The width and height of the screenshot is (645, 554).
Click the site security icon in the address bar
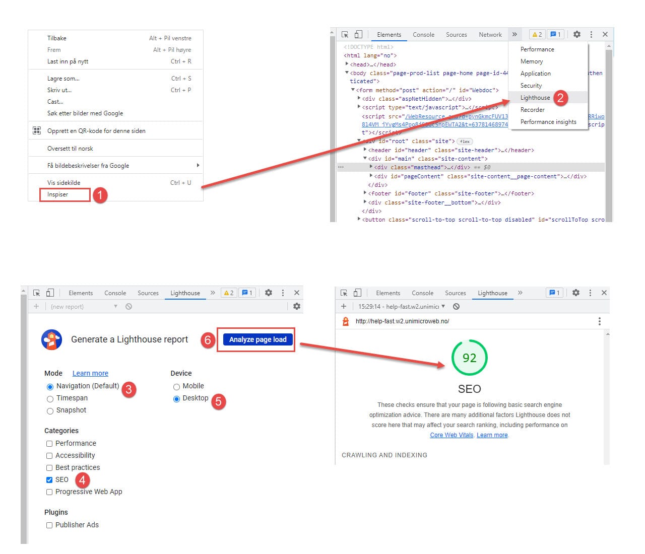click(345, 321)
